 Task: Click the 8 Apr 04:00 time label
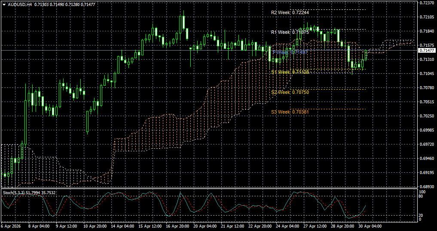(40, 227)
